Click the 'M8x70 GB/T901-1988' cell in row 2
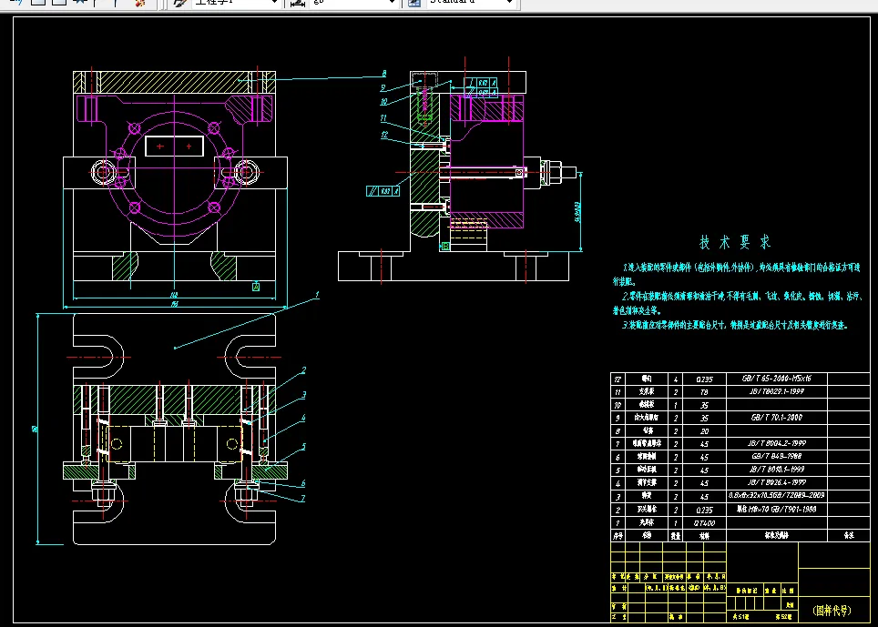 (x=776, y=510)
